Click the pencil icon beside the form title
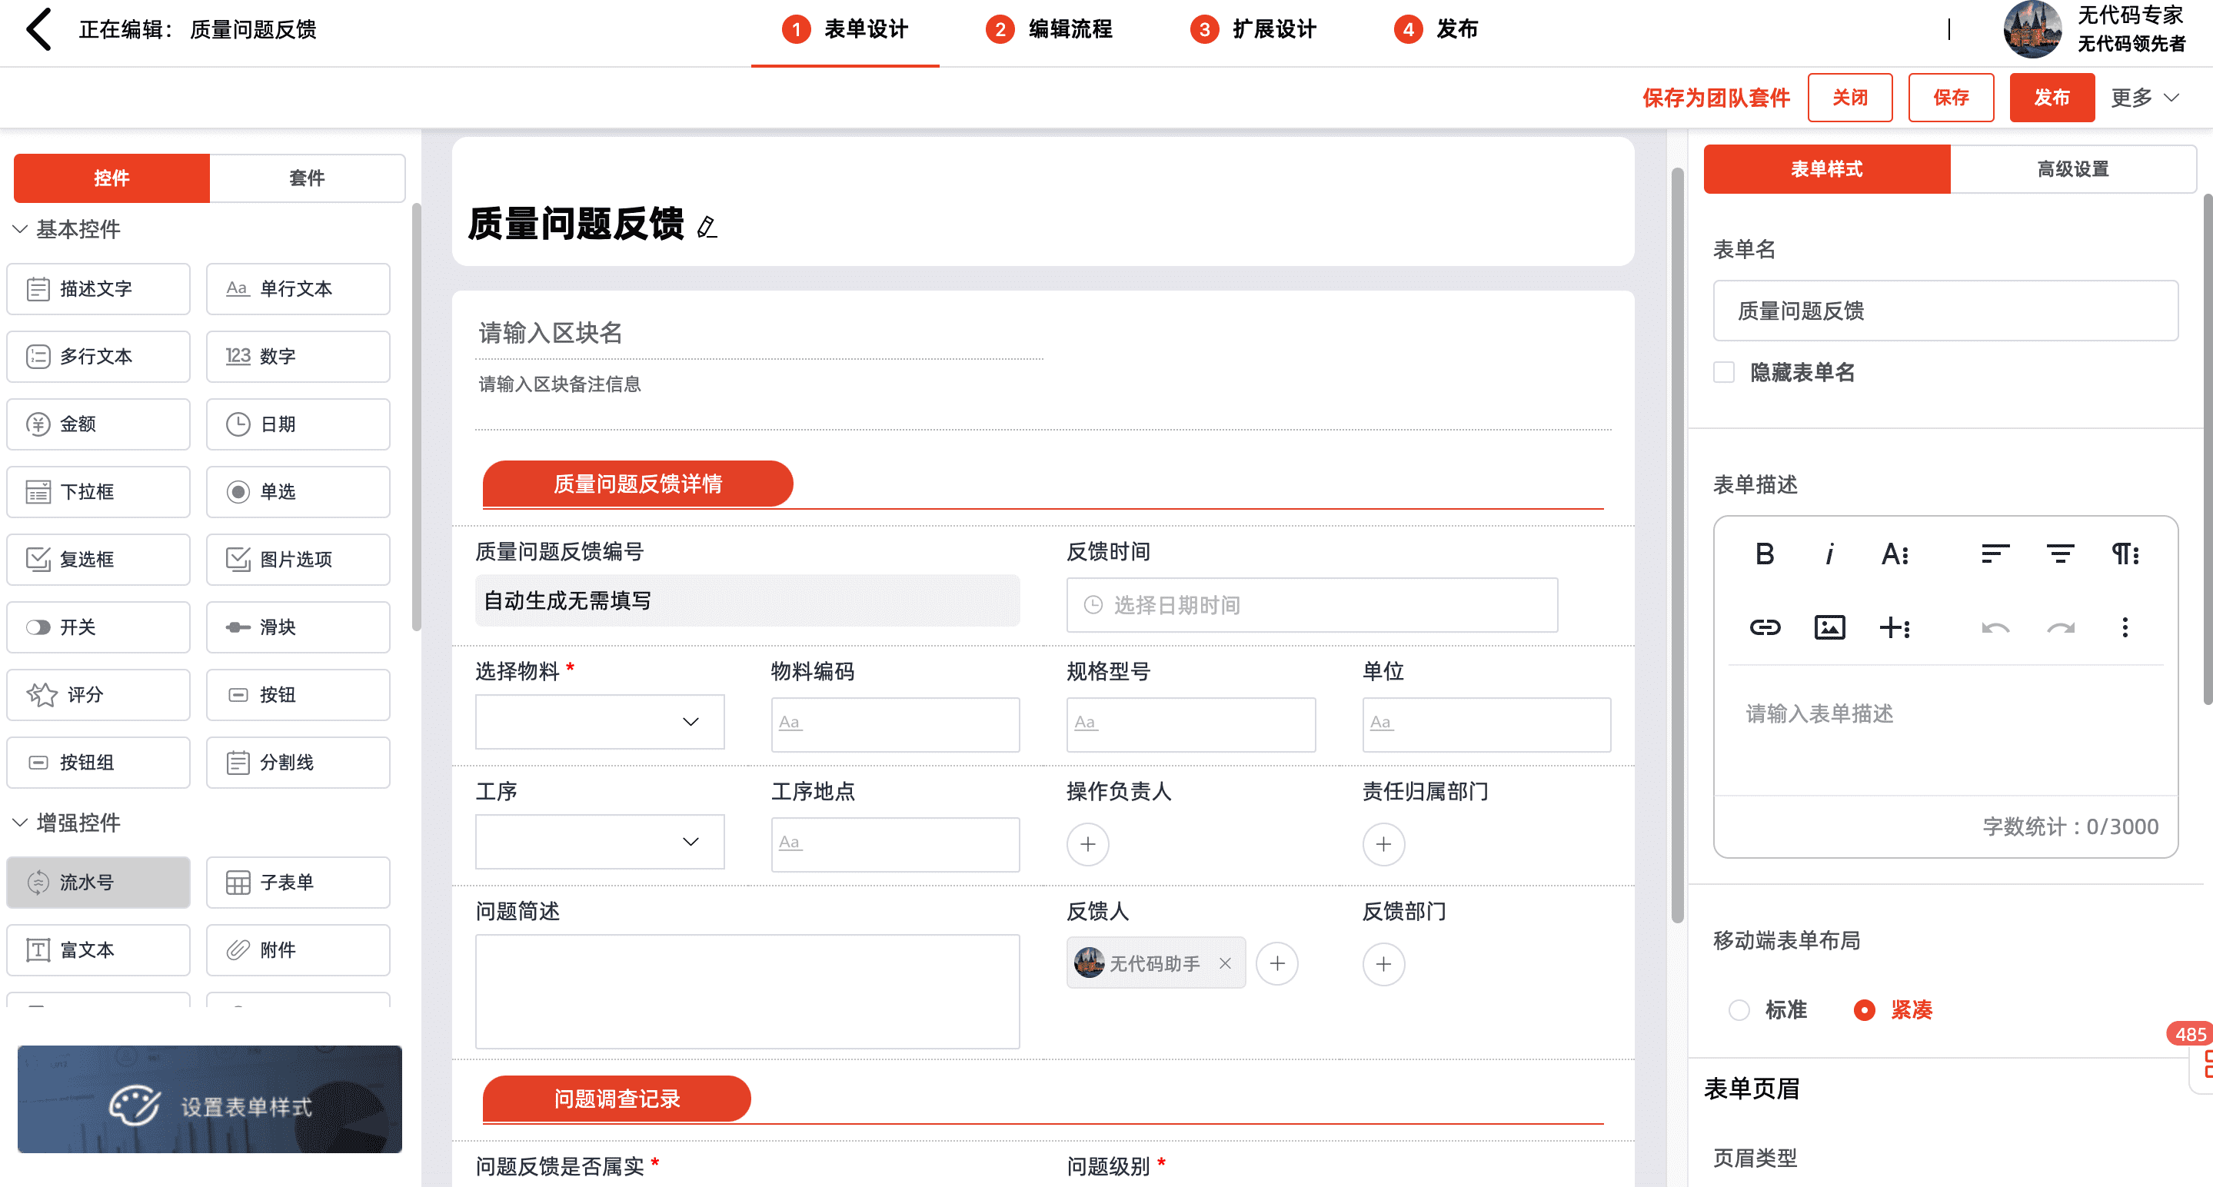 [706, 227]
